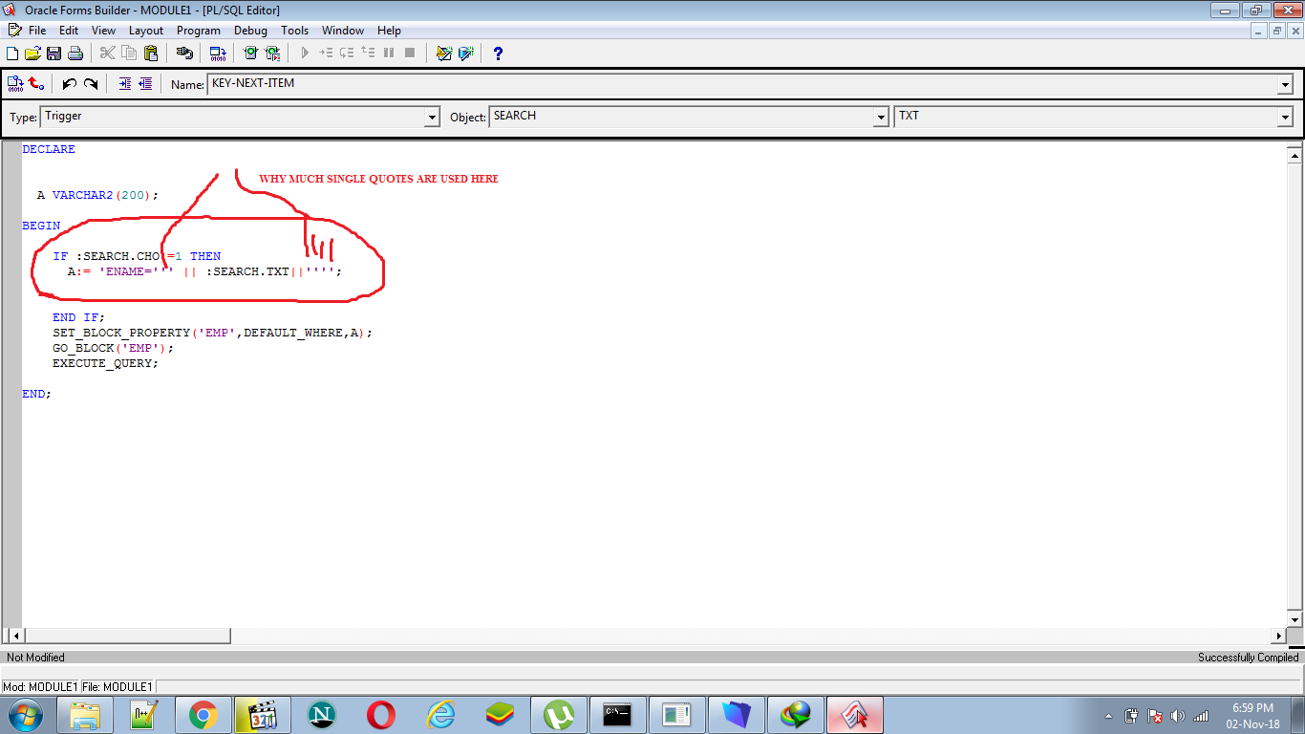The height and width of the screenshot is (734, 1305).
Task: Click the blue Help question mark icon
Action: click(498, 54)
